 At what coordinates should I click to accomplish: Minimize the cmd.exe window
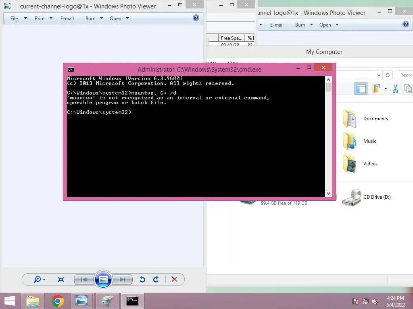(298, 68)
